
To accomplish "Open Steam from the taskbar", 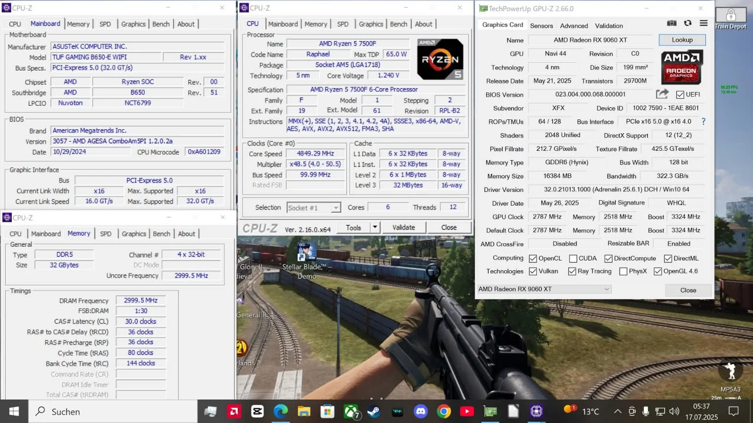I will point(374,411).
